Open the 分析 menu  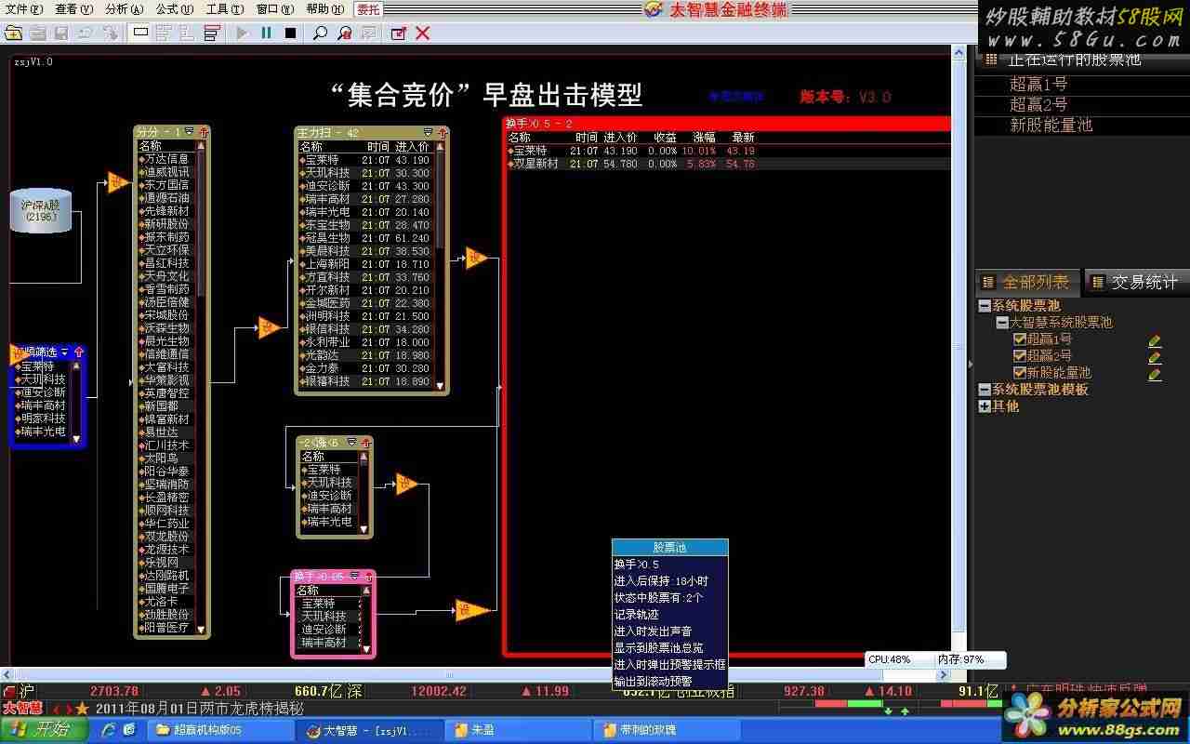tap(125, 9)
